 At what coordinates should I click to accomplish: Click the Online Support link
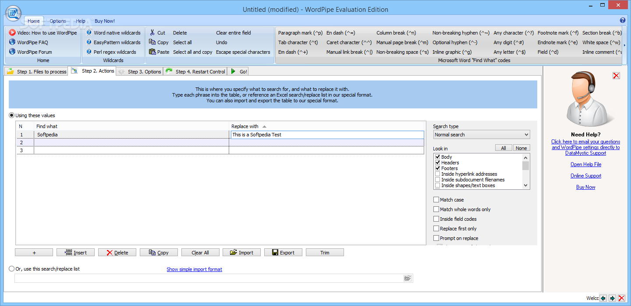[586, 176]
